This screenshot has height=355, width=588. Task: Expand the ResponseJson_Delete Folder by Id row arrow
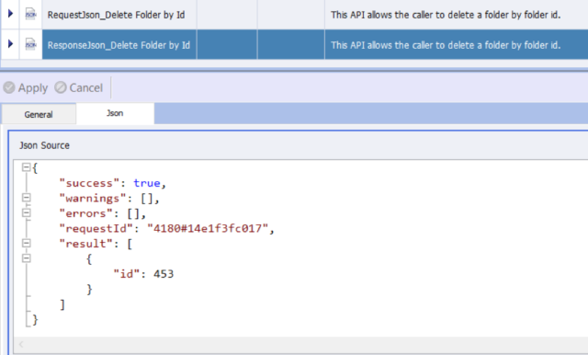[x=10, y=44]
